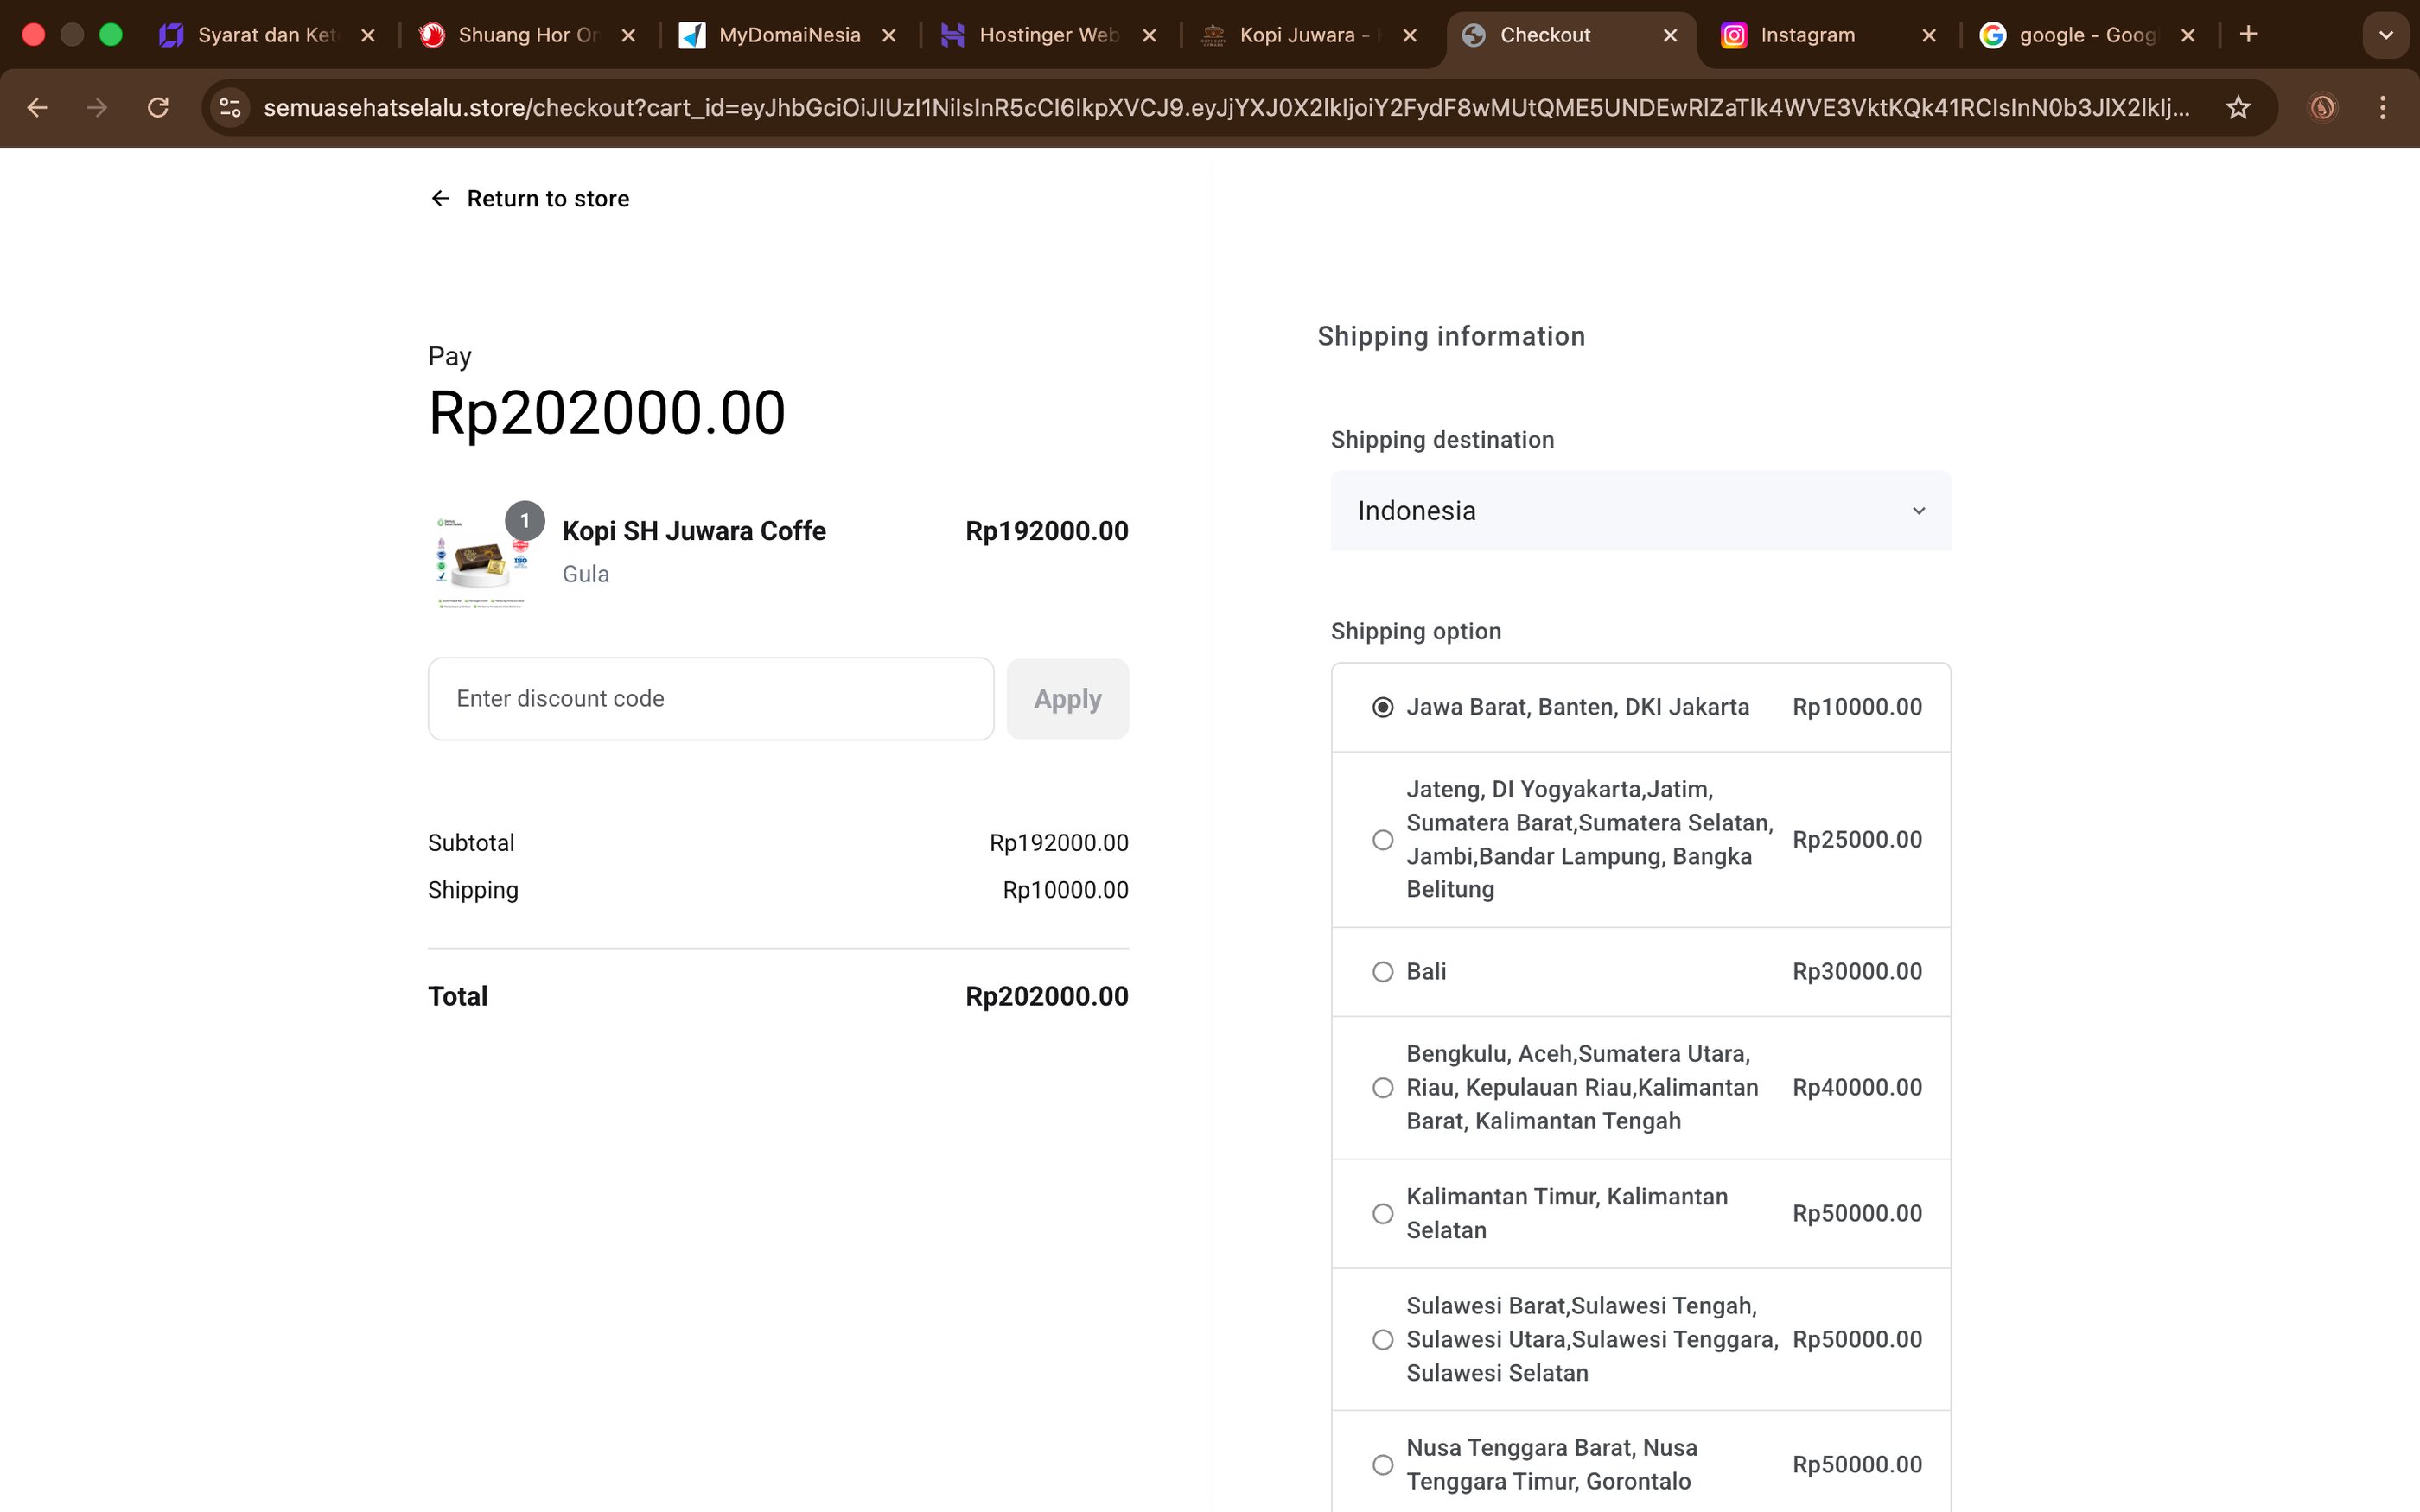This screenshot has width=2420, height=1512.
Task: Bookmark this page with star icon
Action: tap(2238, 107)
